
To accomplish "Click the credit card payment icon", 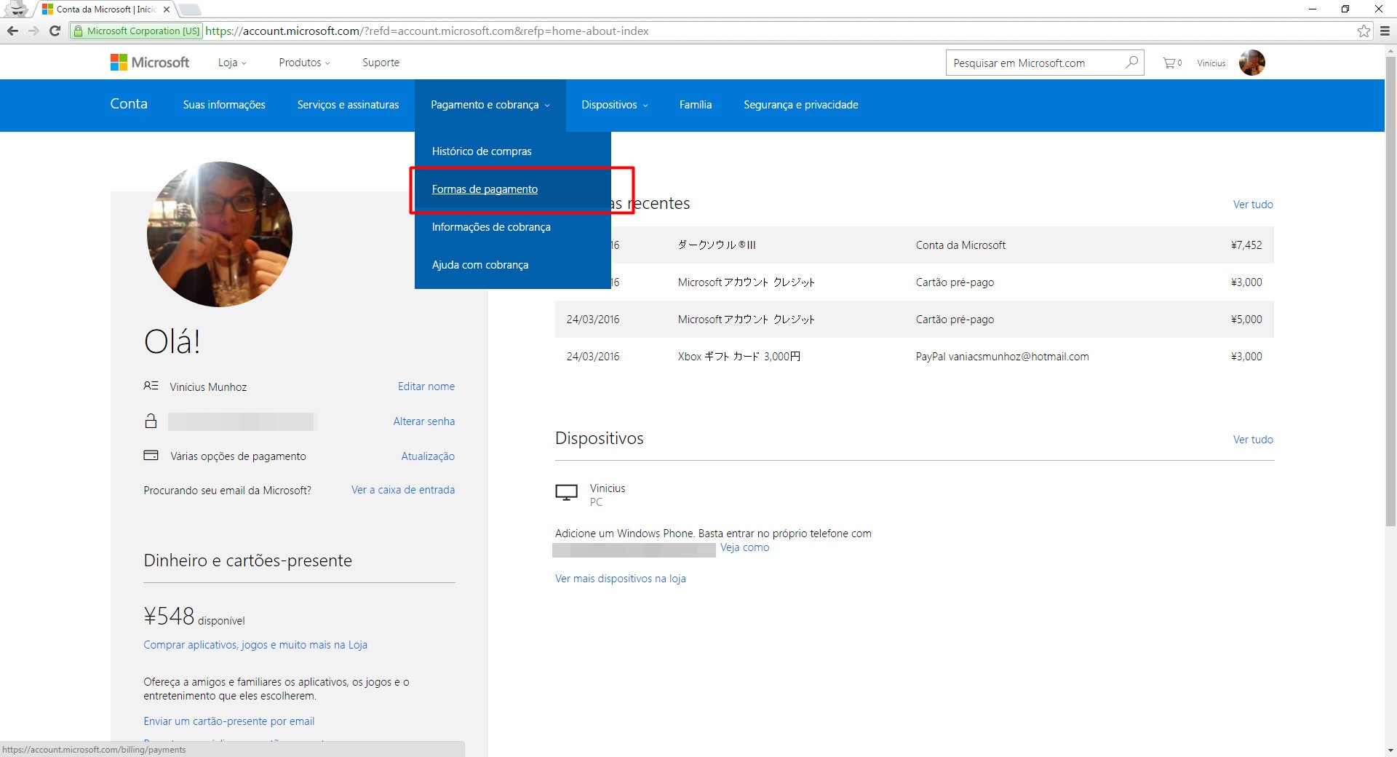I will click(151, 456).
